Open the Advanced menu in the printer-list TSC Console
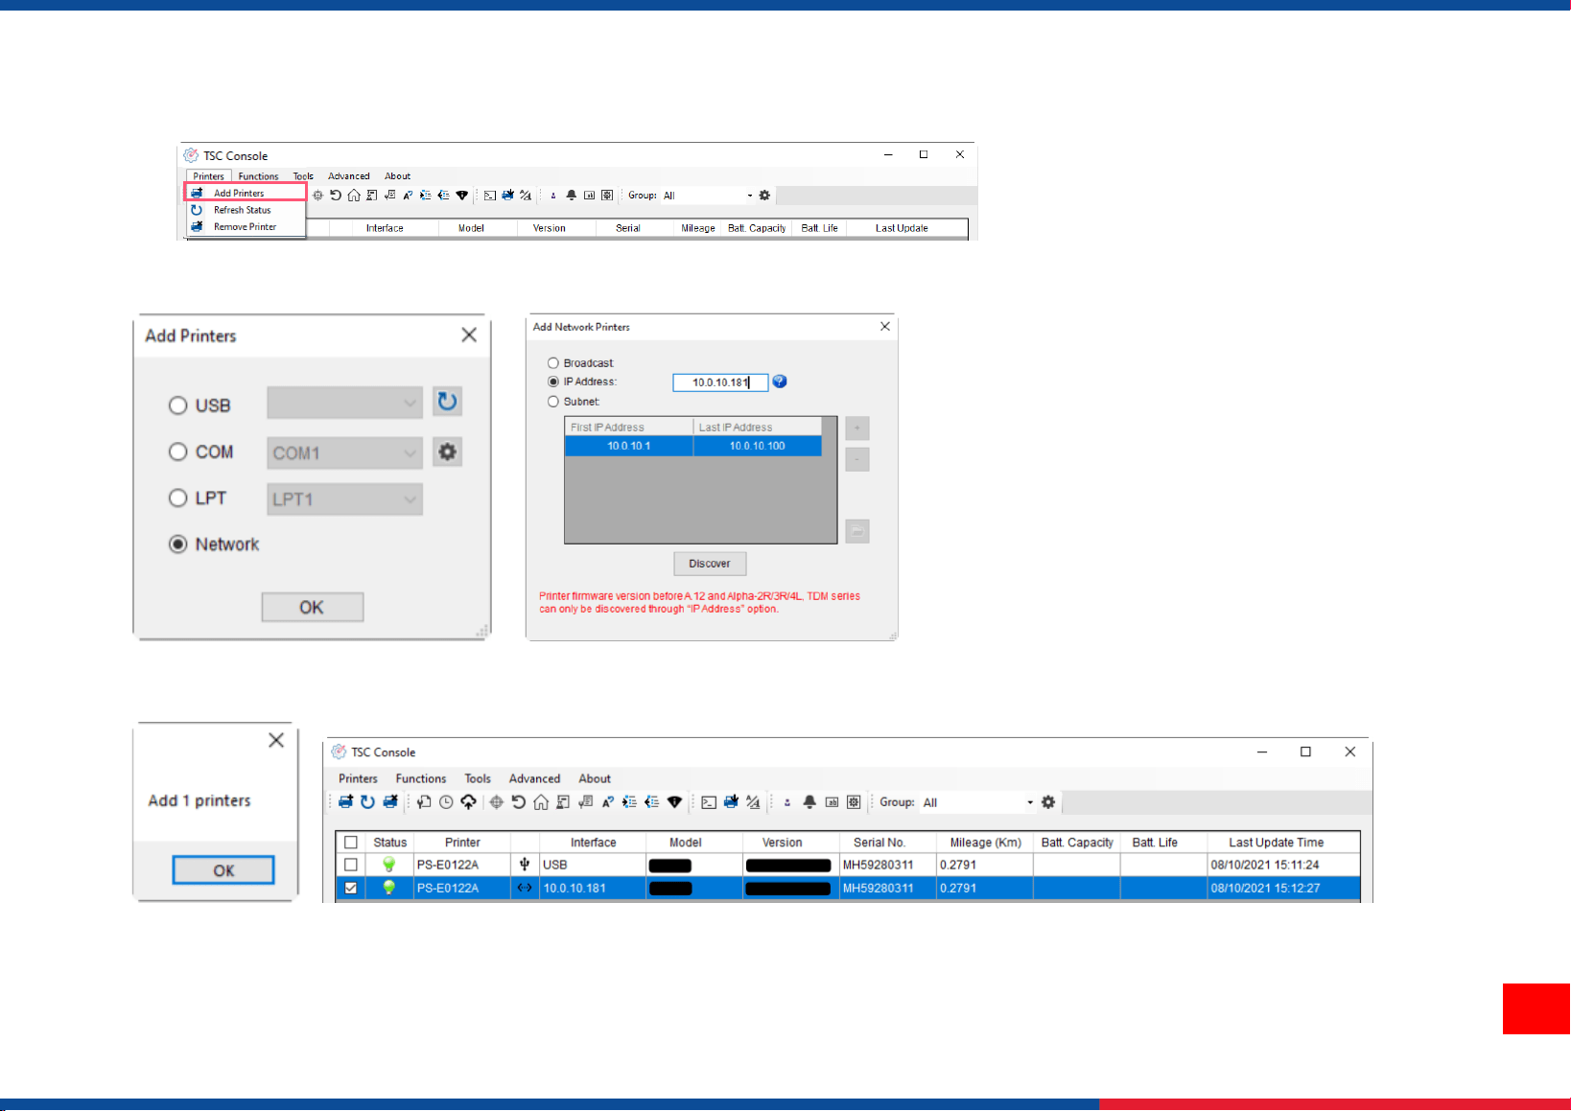This screenshot has height=1111, width=1571. [x=534, y=778]
